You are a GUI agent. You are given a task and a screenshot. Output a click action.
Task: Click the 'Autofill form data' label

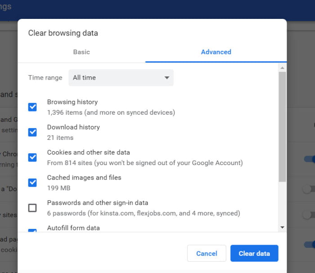coord(73,228)
